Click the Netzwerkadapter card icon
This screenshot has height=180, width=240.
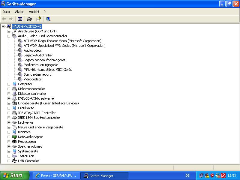14,137
